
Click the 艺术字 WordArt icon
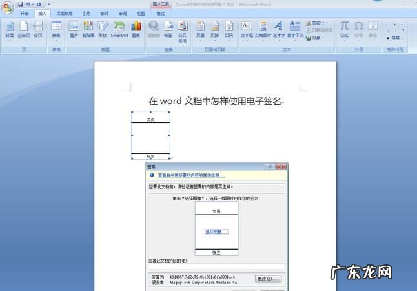coord(278,29)
